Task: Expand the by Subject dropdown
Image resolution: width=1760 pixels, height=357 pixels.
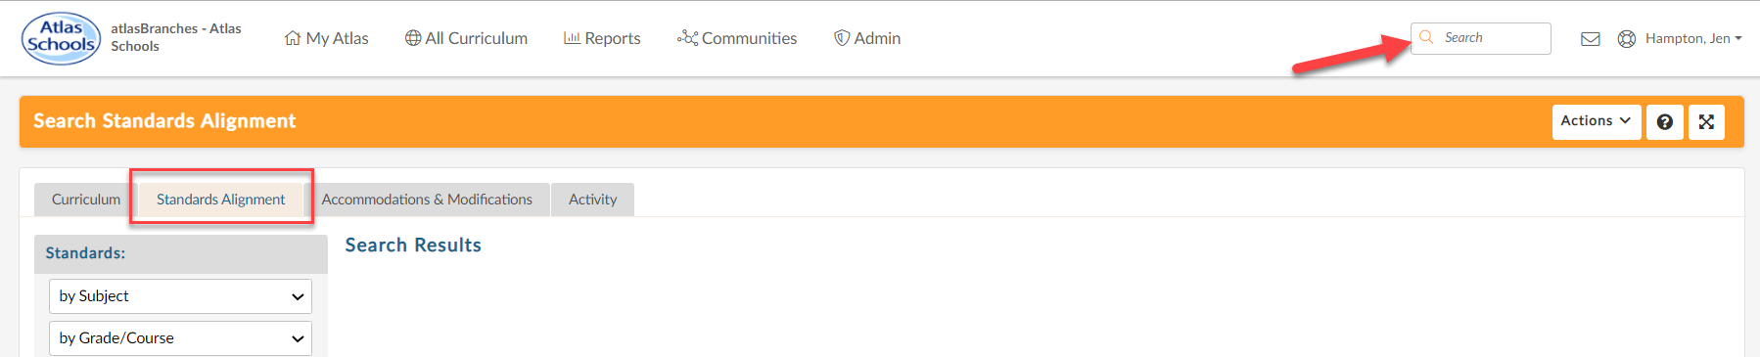Action: click(180, 296)
